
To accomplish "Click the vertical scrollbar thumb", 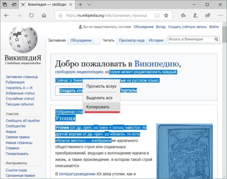I will 224,34.
